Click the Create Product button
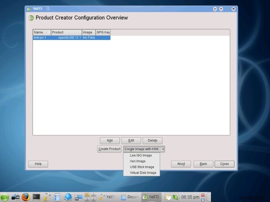This screenshot has height=202, width=270. [x=109, y=149]
